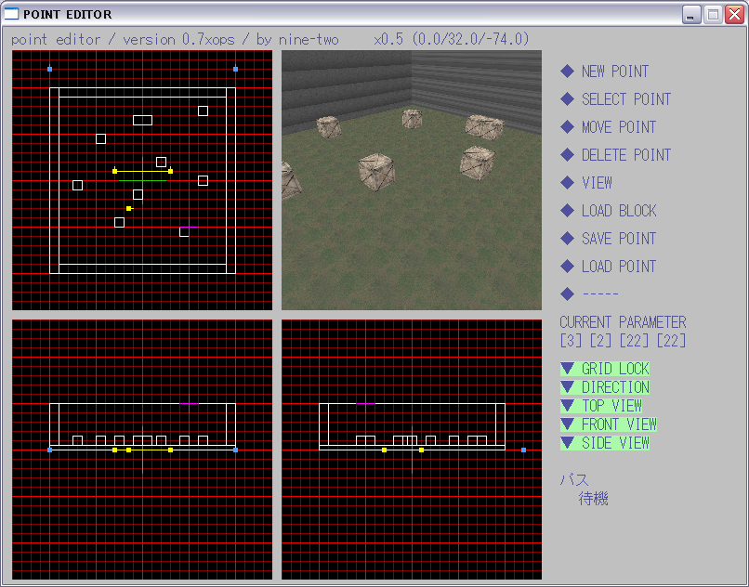Click the diamond icon beside NEW POINT
This screenshot has width=749, height=587.
click(567, 72)
